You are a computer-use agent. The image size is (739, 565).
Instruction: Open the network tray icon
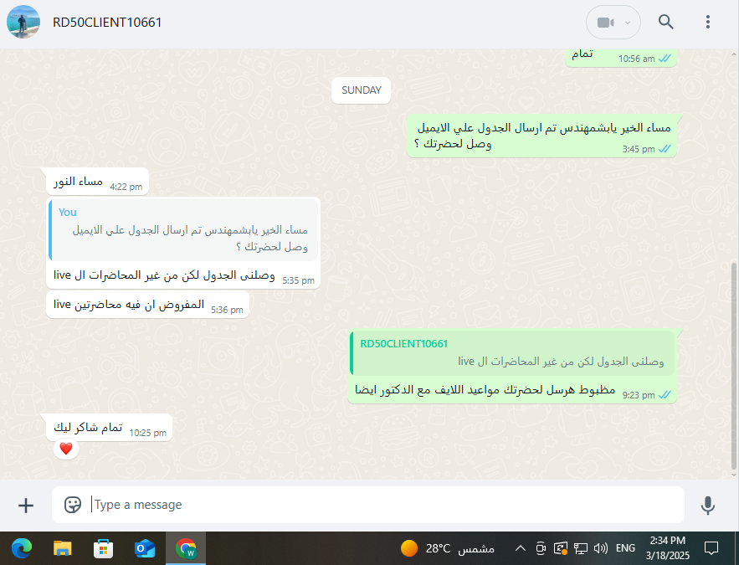coord(581,548)
